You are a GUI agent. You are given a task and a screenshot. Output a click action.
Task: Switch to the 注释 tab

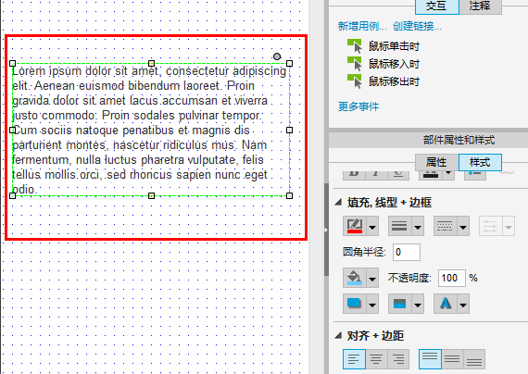[480, 6]
